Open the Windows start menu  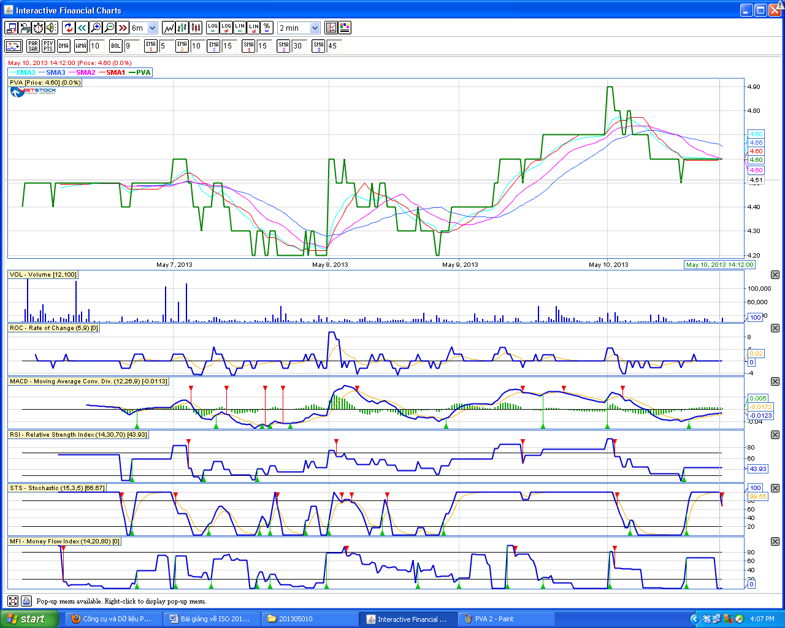(29, 619)
